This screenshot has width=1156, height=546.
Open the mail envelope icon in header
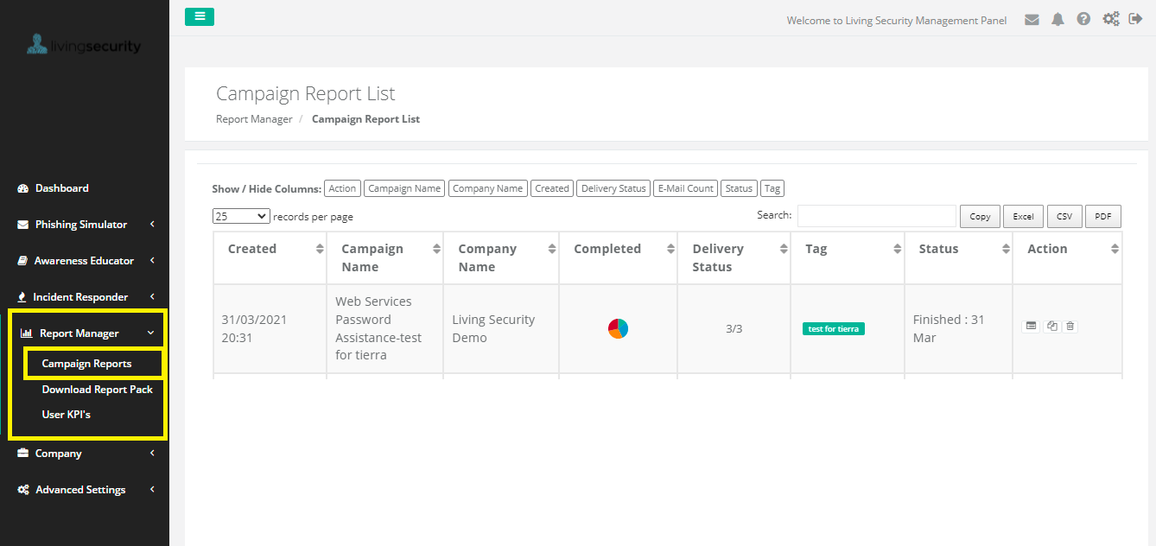click(1032, 19)
